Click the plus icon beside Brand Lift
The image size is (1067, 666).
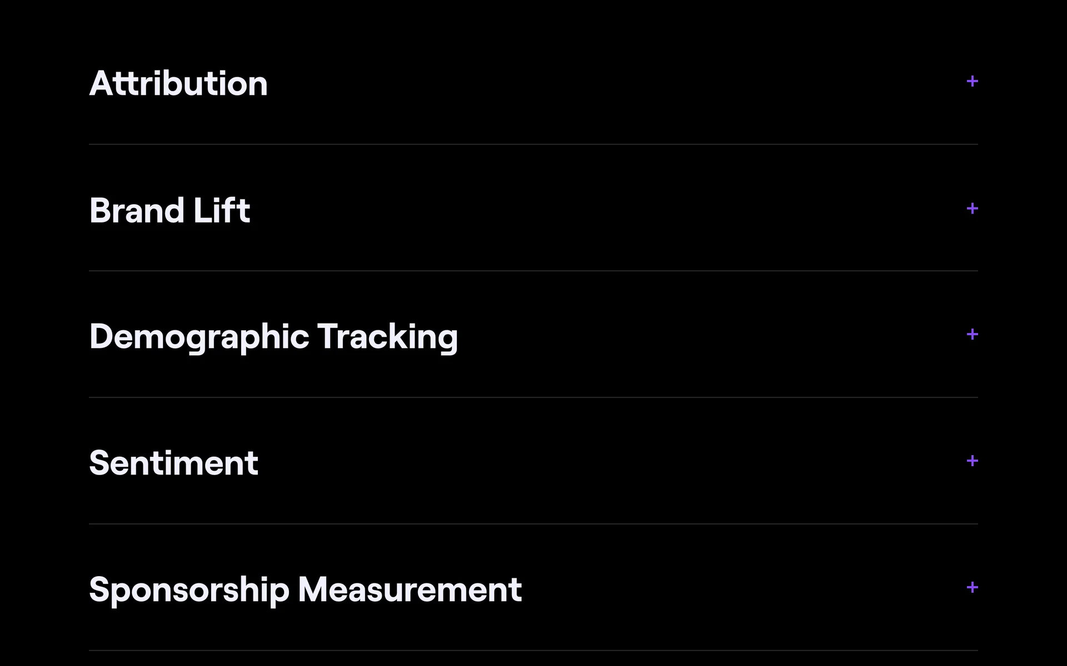point(972,209)
